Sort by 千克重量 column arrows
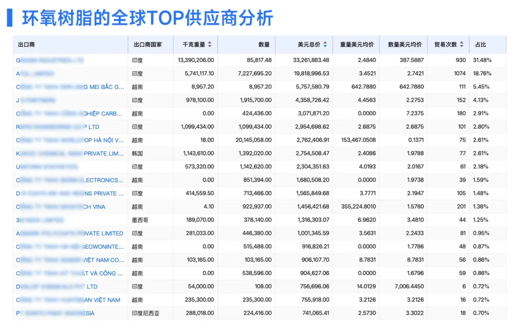This screenshot has height=328, width=519. click(x=210, y=44)
